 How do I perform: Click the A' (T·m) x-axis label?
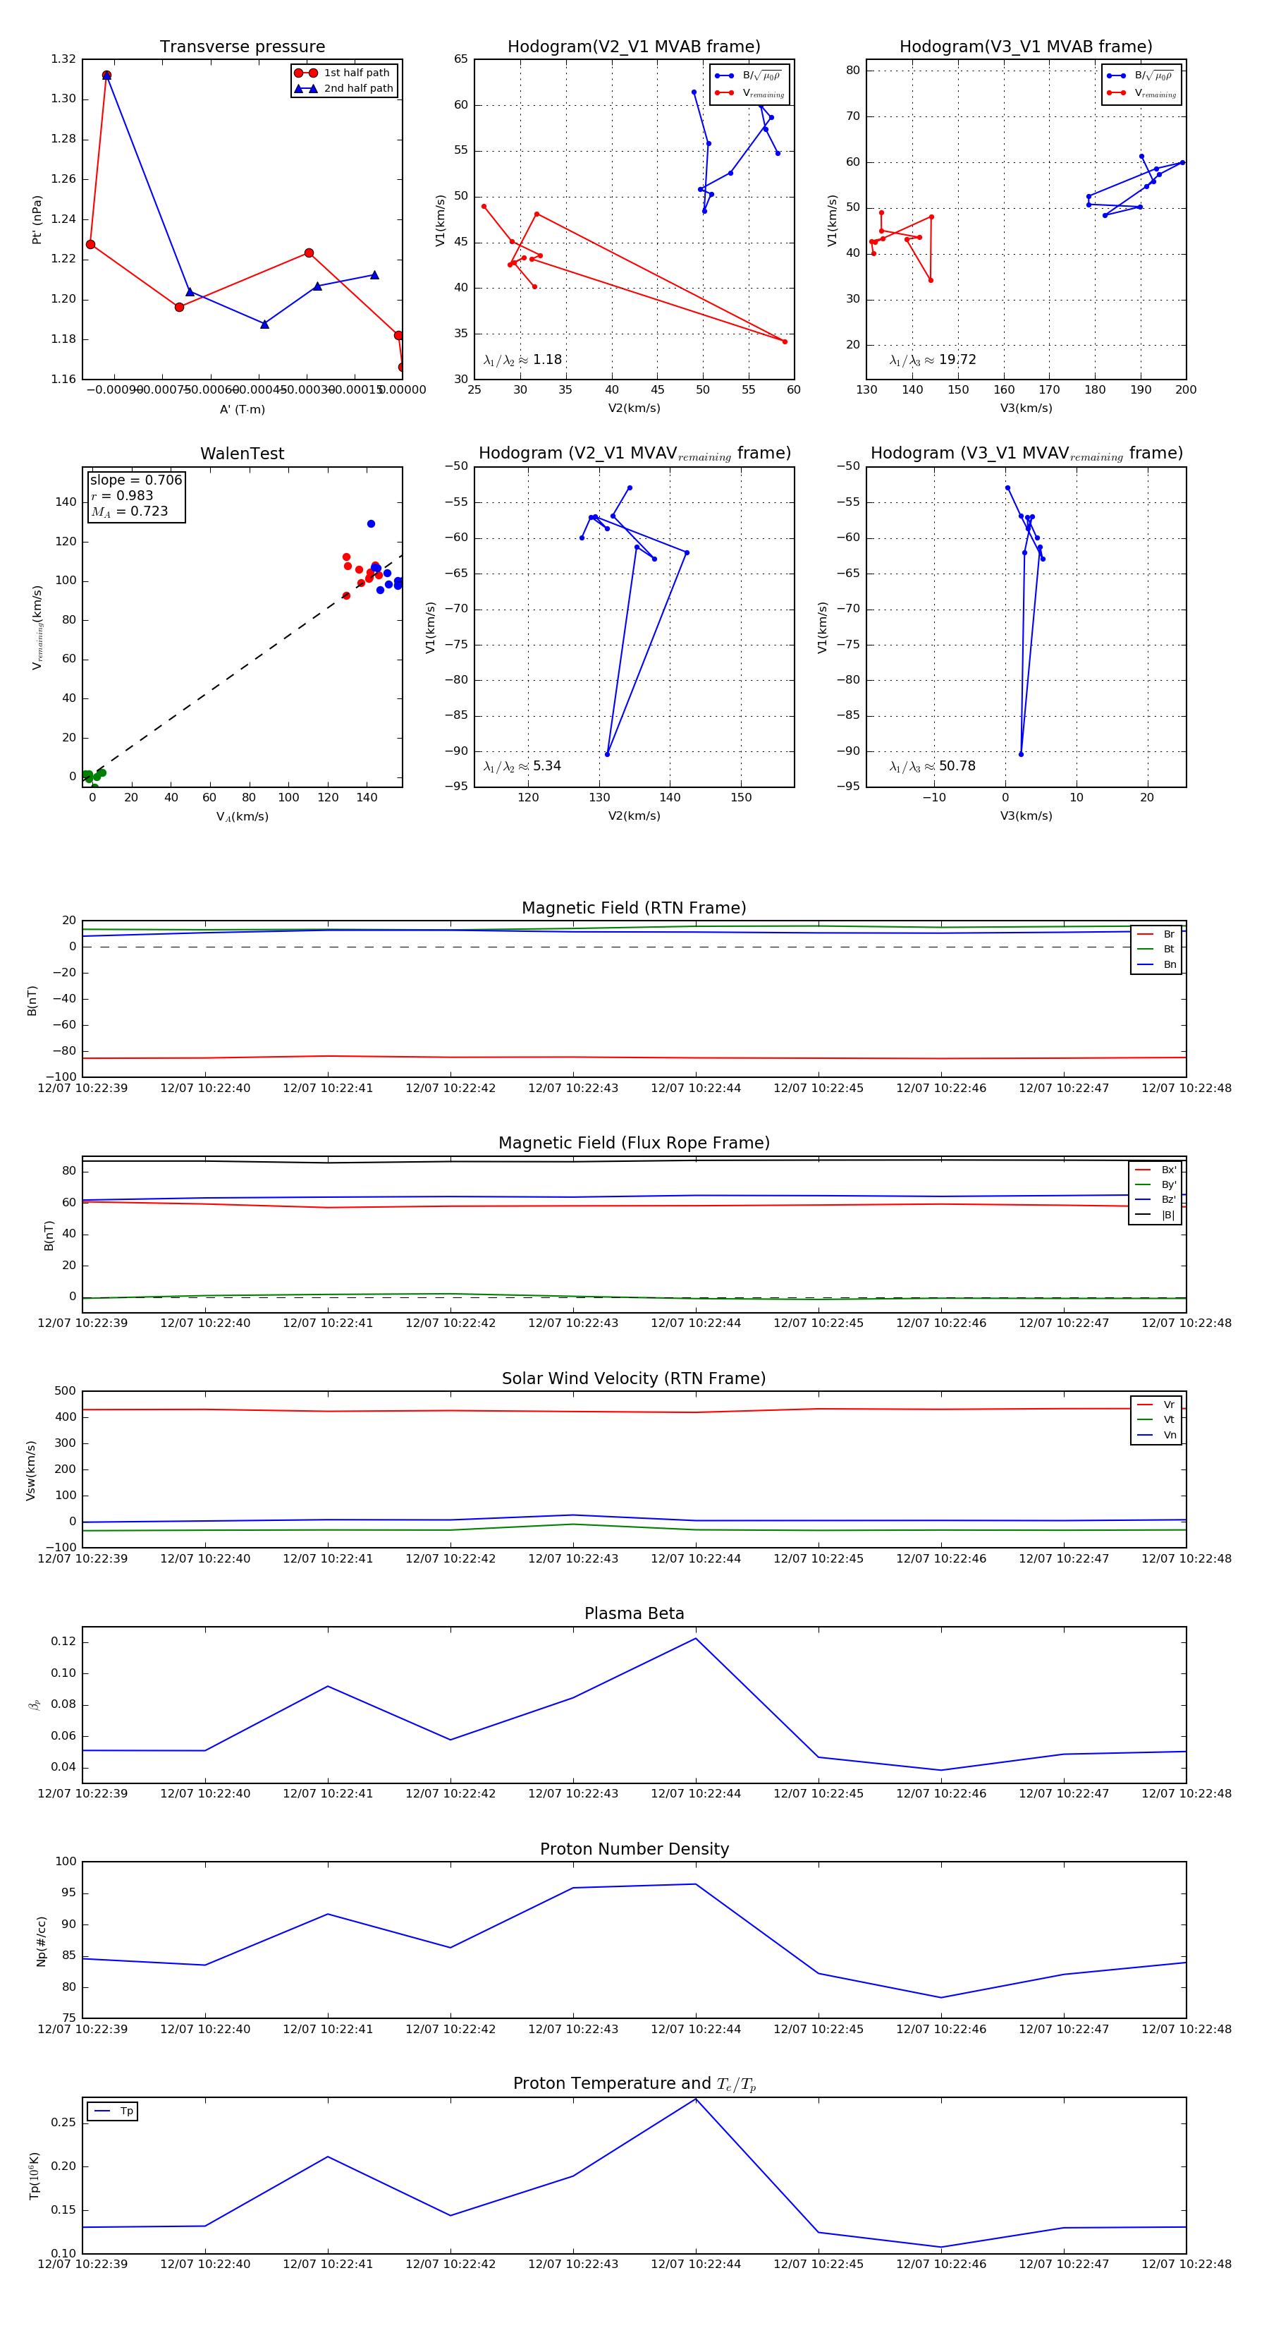click(242, 409)
